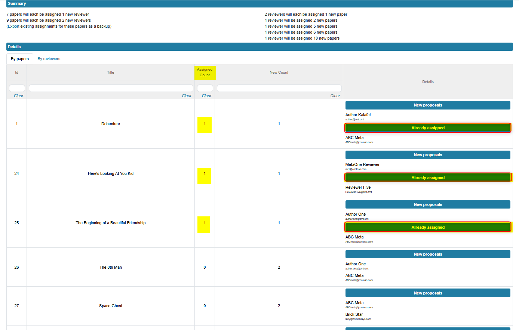Click Already assigned banner for The Beginning of a Beautiful Friendship
Image resolution: width=519 pixels, height=330 pixels.
(428, 227)
